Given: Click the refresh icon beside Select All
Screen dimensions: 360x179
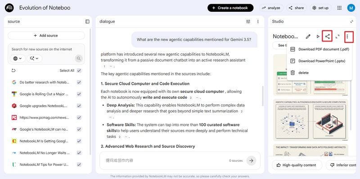Looking at the screenshot, I should coord(13,70).
